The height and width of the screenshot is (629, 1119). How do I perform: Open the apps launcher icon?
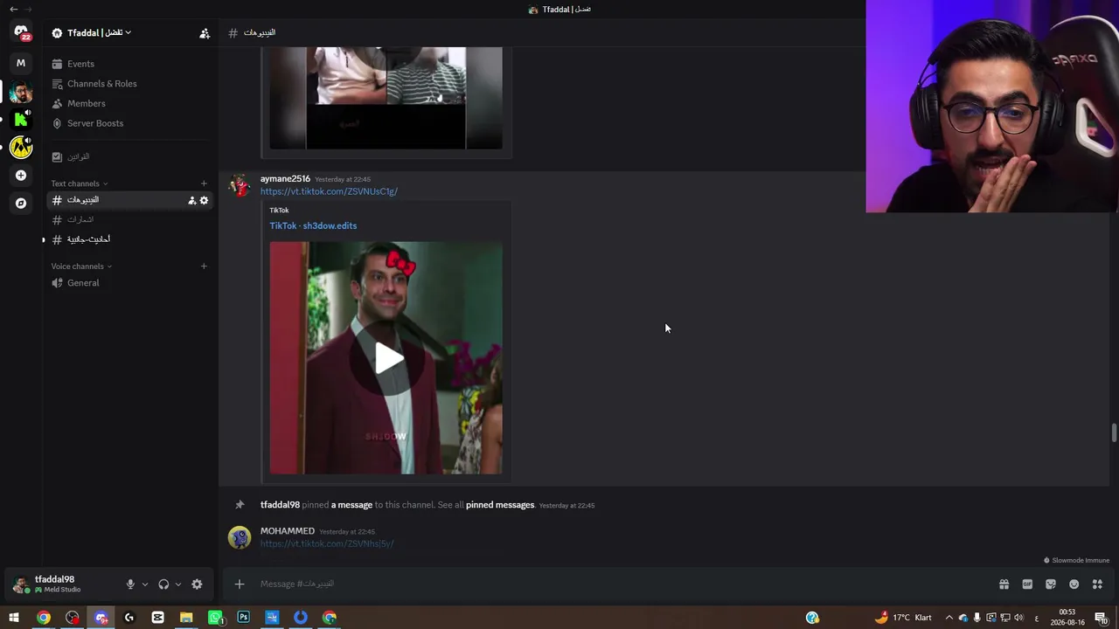[1097, 584]
